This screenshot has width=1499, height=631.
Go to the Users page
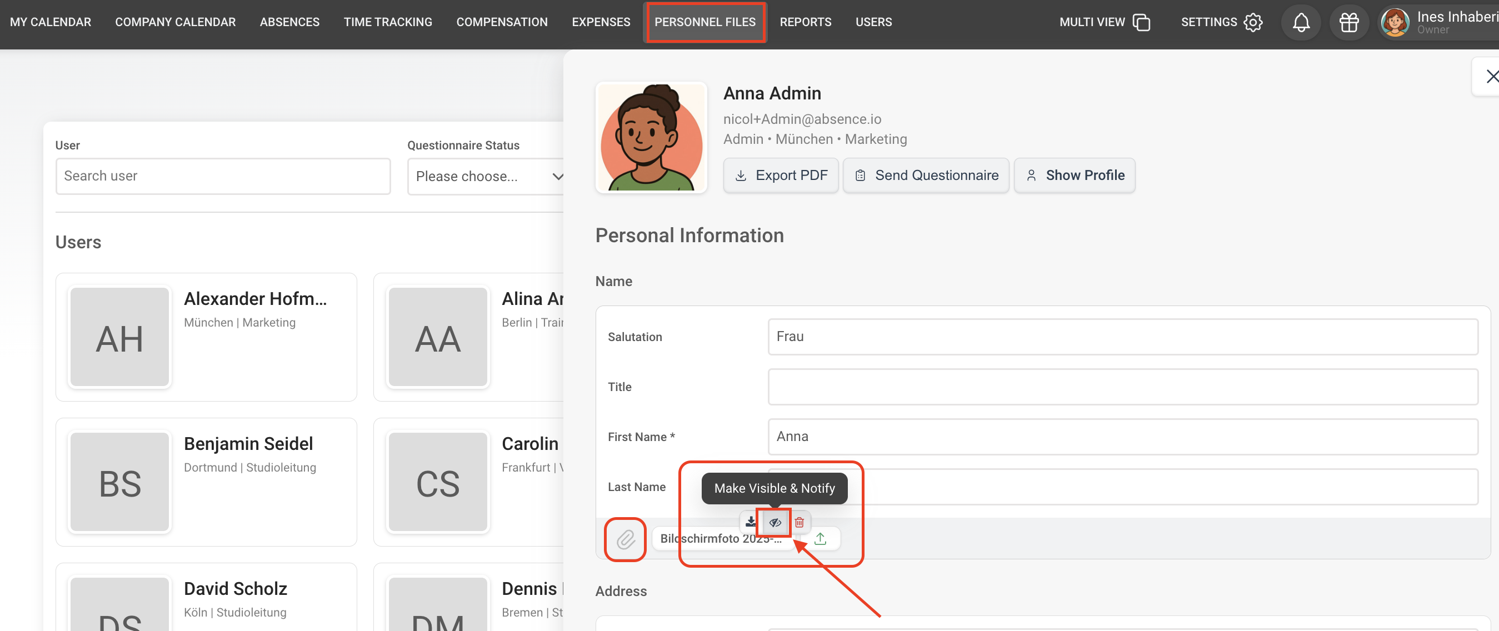point(873,22)
